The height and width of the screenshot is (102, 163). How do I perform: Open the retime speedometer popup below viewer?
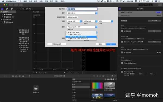[45, 73]
